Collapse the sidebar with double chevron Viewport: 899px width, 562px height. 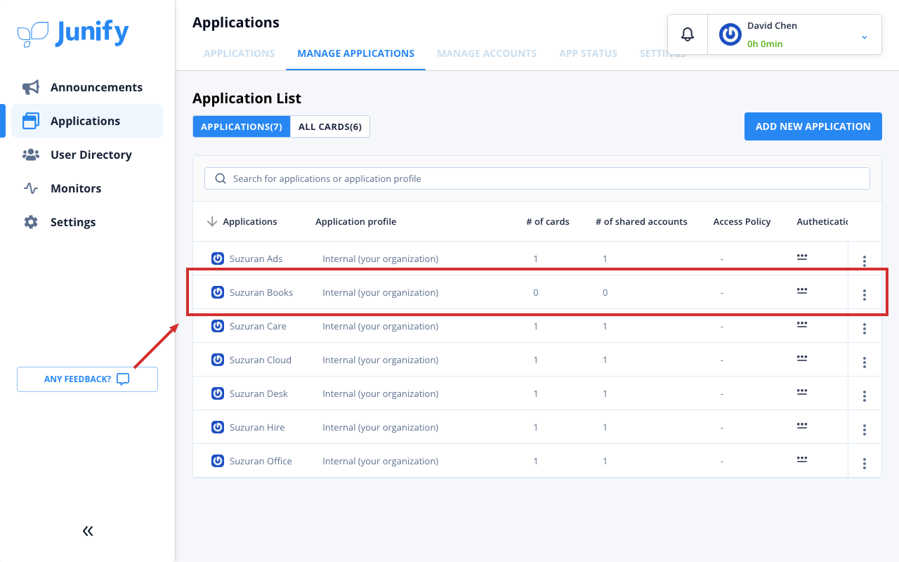pos(88,531)
